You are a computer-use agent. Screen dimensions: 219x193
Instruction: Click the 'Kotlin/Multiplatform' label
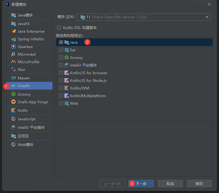(x=88, y=96)
